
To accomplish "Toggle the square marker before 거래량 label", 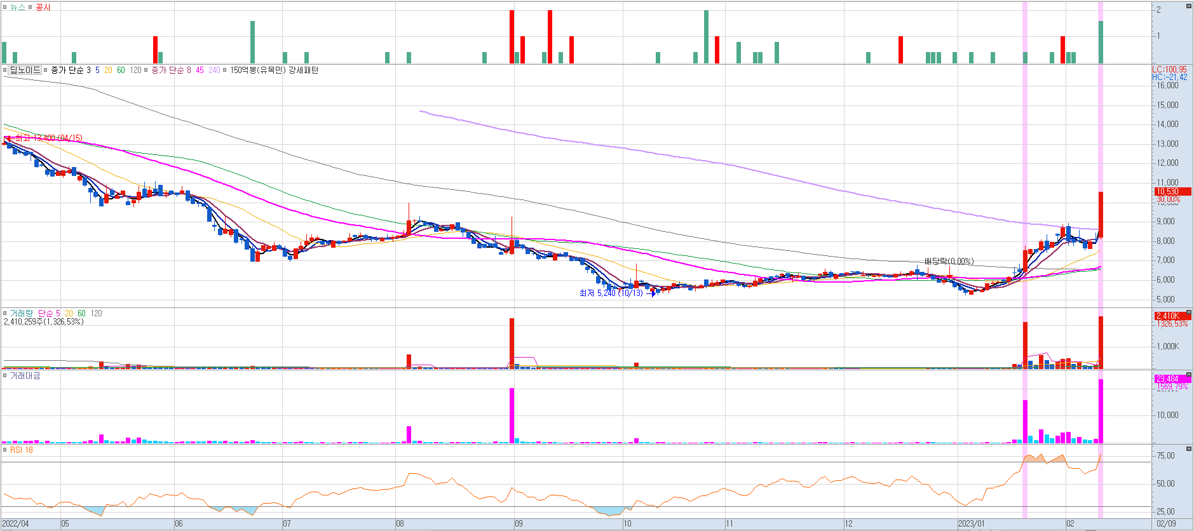I will [4, 313].
